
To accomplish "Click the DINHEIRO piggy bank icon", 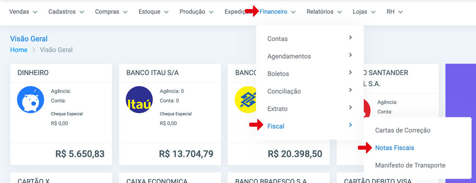I will [30, 100].
